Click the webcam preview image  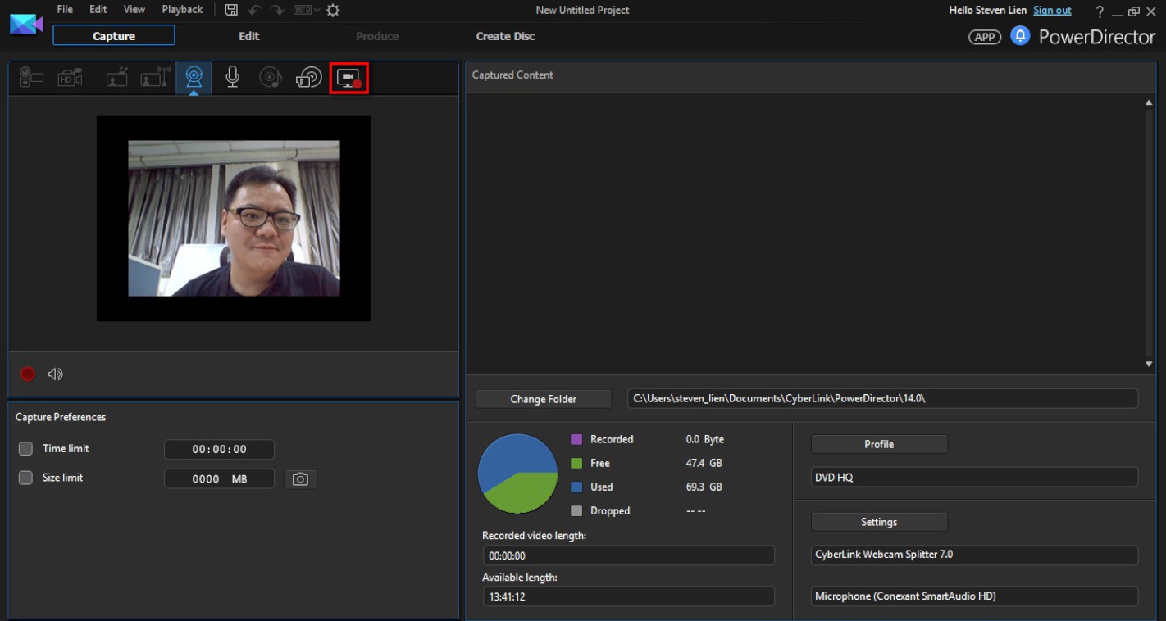click(x=234, y=218)
